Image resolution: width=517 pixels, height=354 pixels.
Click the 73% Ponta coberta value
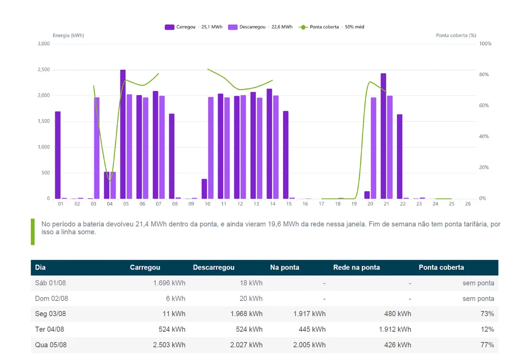pyautogui.click(x=488, y=314)
